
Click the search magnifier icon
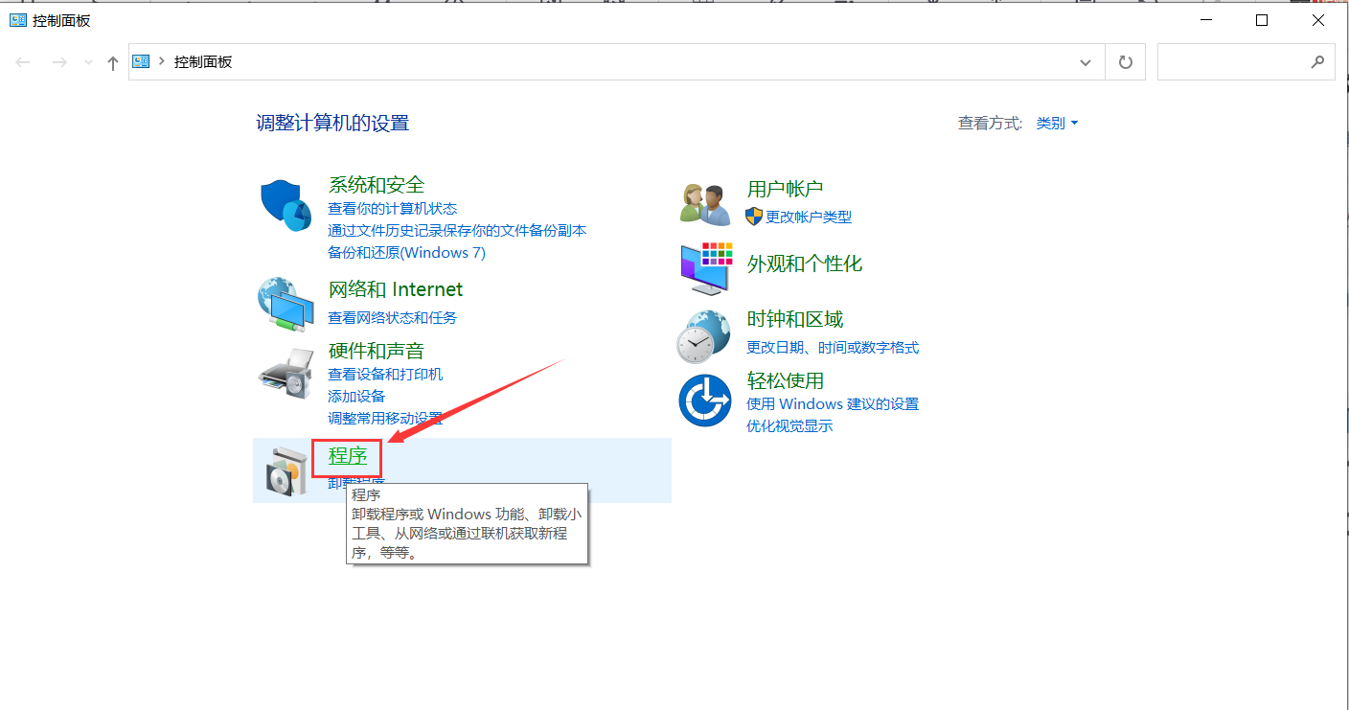(1317, 61)
